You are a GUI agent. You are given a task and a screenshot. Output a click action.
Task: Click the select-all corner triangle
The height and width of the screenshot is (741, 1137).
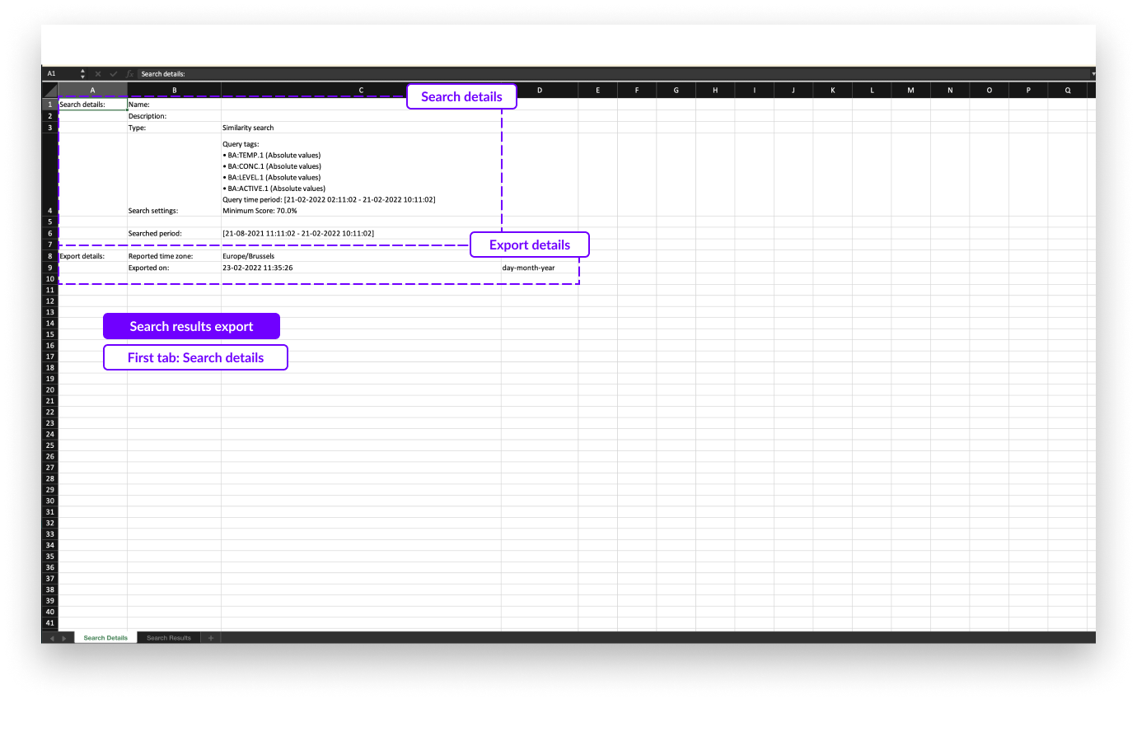pyautogui.click(x=50, y=90)
